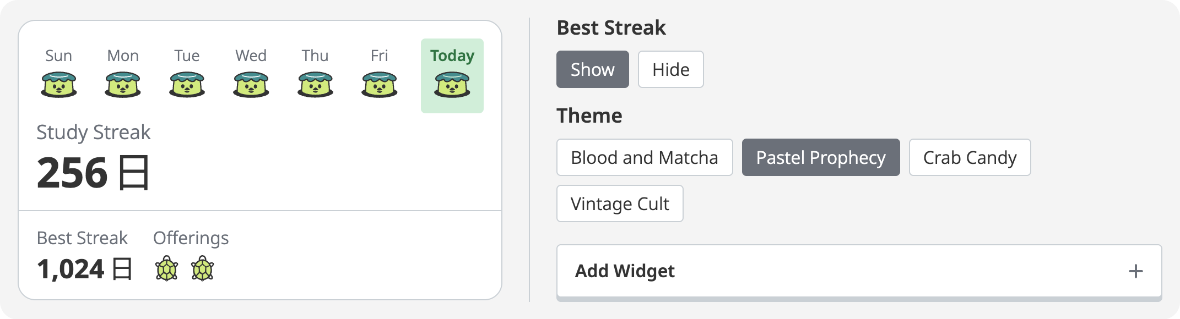Click Sunday's streak mascot icon
The image size is (1180, 319).
pyautogui.click(x=59, y=85)
